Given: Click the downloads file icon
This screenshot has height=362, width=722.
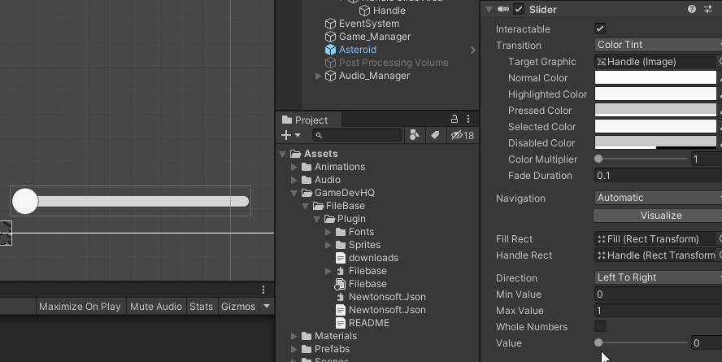Looking at the screenshot, I should [341, 258].
